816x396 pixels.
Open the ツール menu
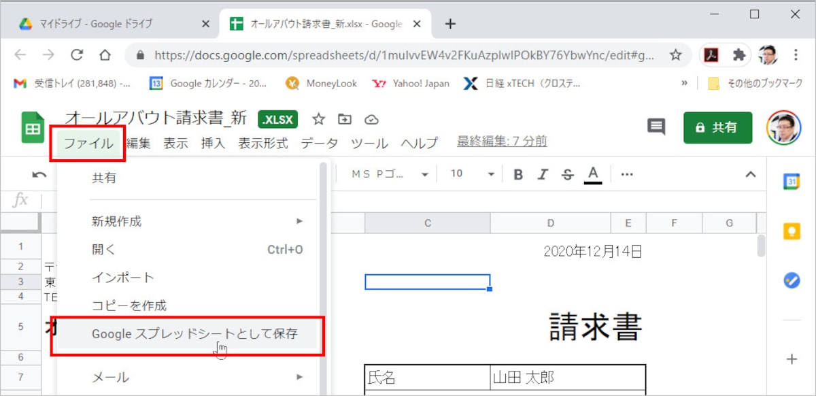pyautogui.click(x=369, y=143)
